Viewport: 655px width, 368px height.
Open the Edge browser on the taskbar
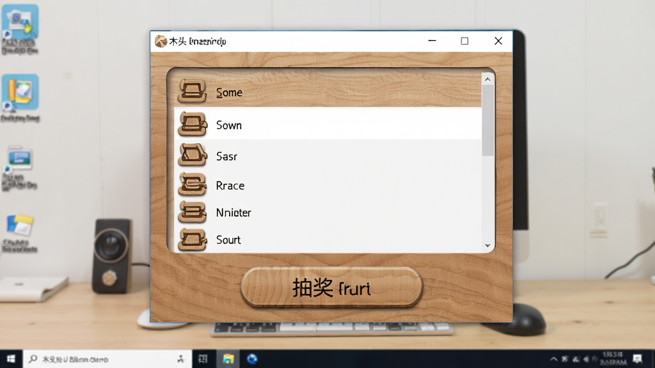click(252, 359)
